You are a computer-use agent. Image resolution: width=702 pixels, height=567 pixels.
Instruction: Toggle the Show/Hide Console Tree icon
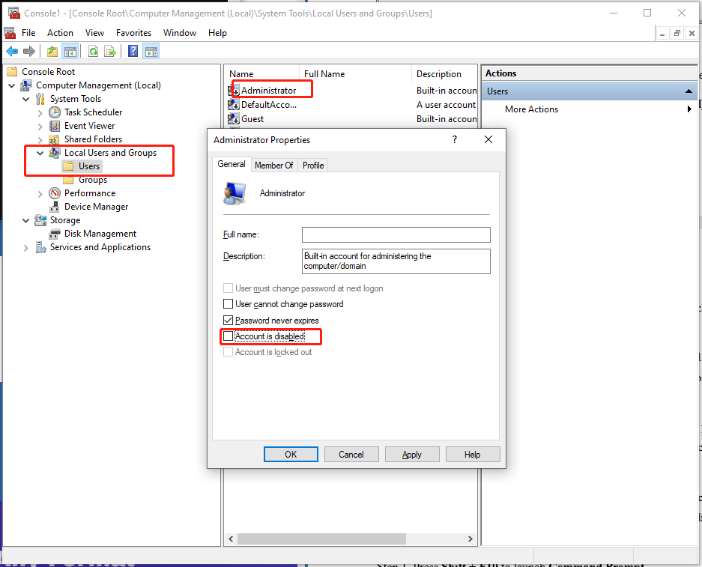[70, 51]
